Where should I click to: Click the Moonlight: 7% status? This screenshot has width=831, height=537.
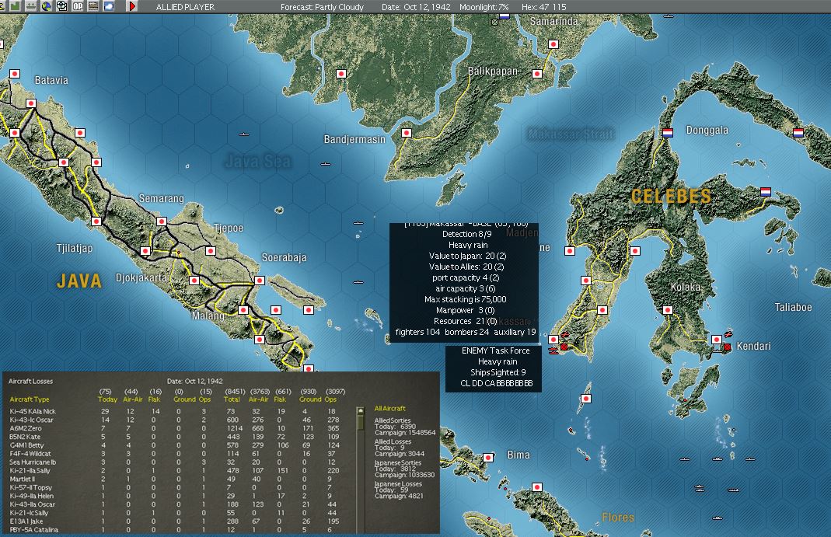pyautogui.click(x=484, y=7)
